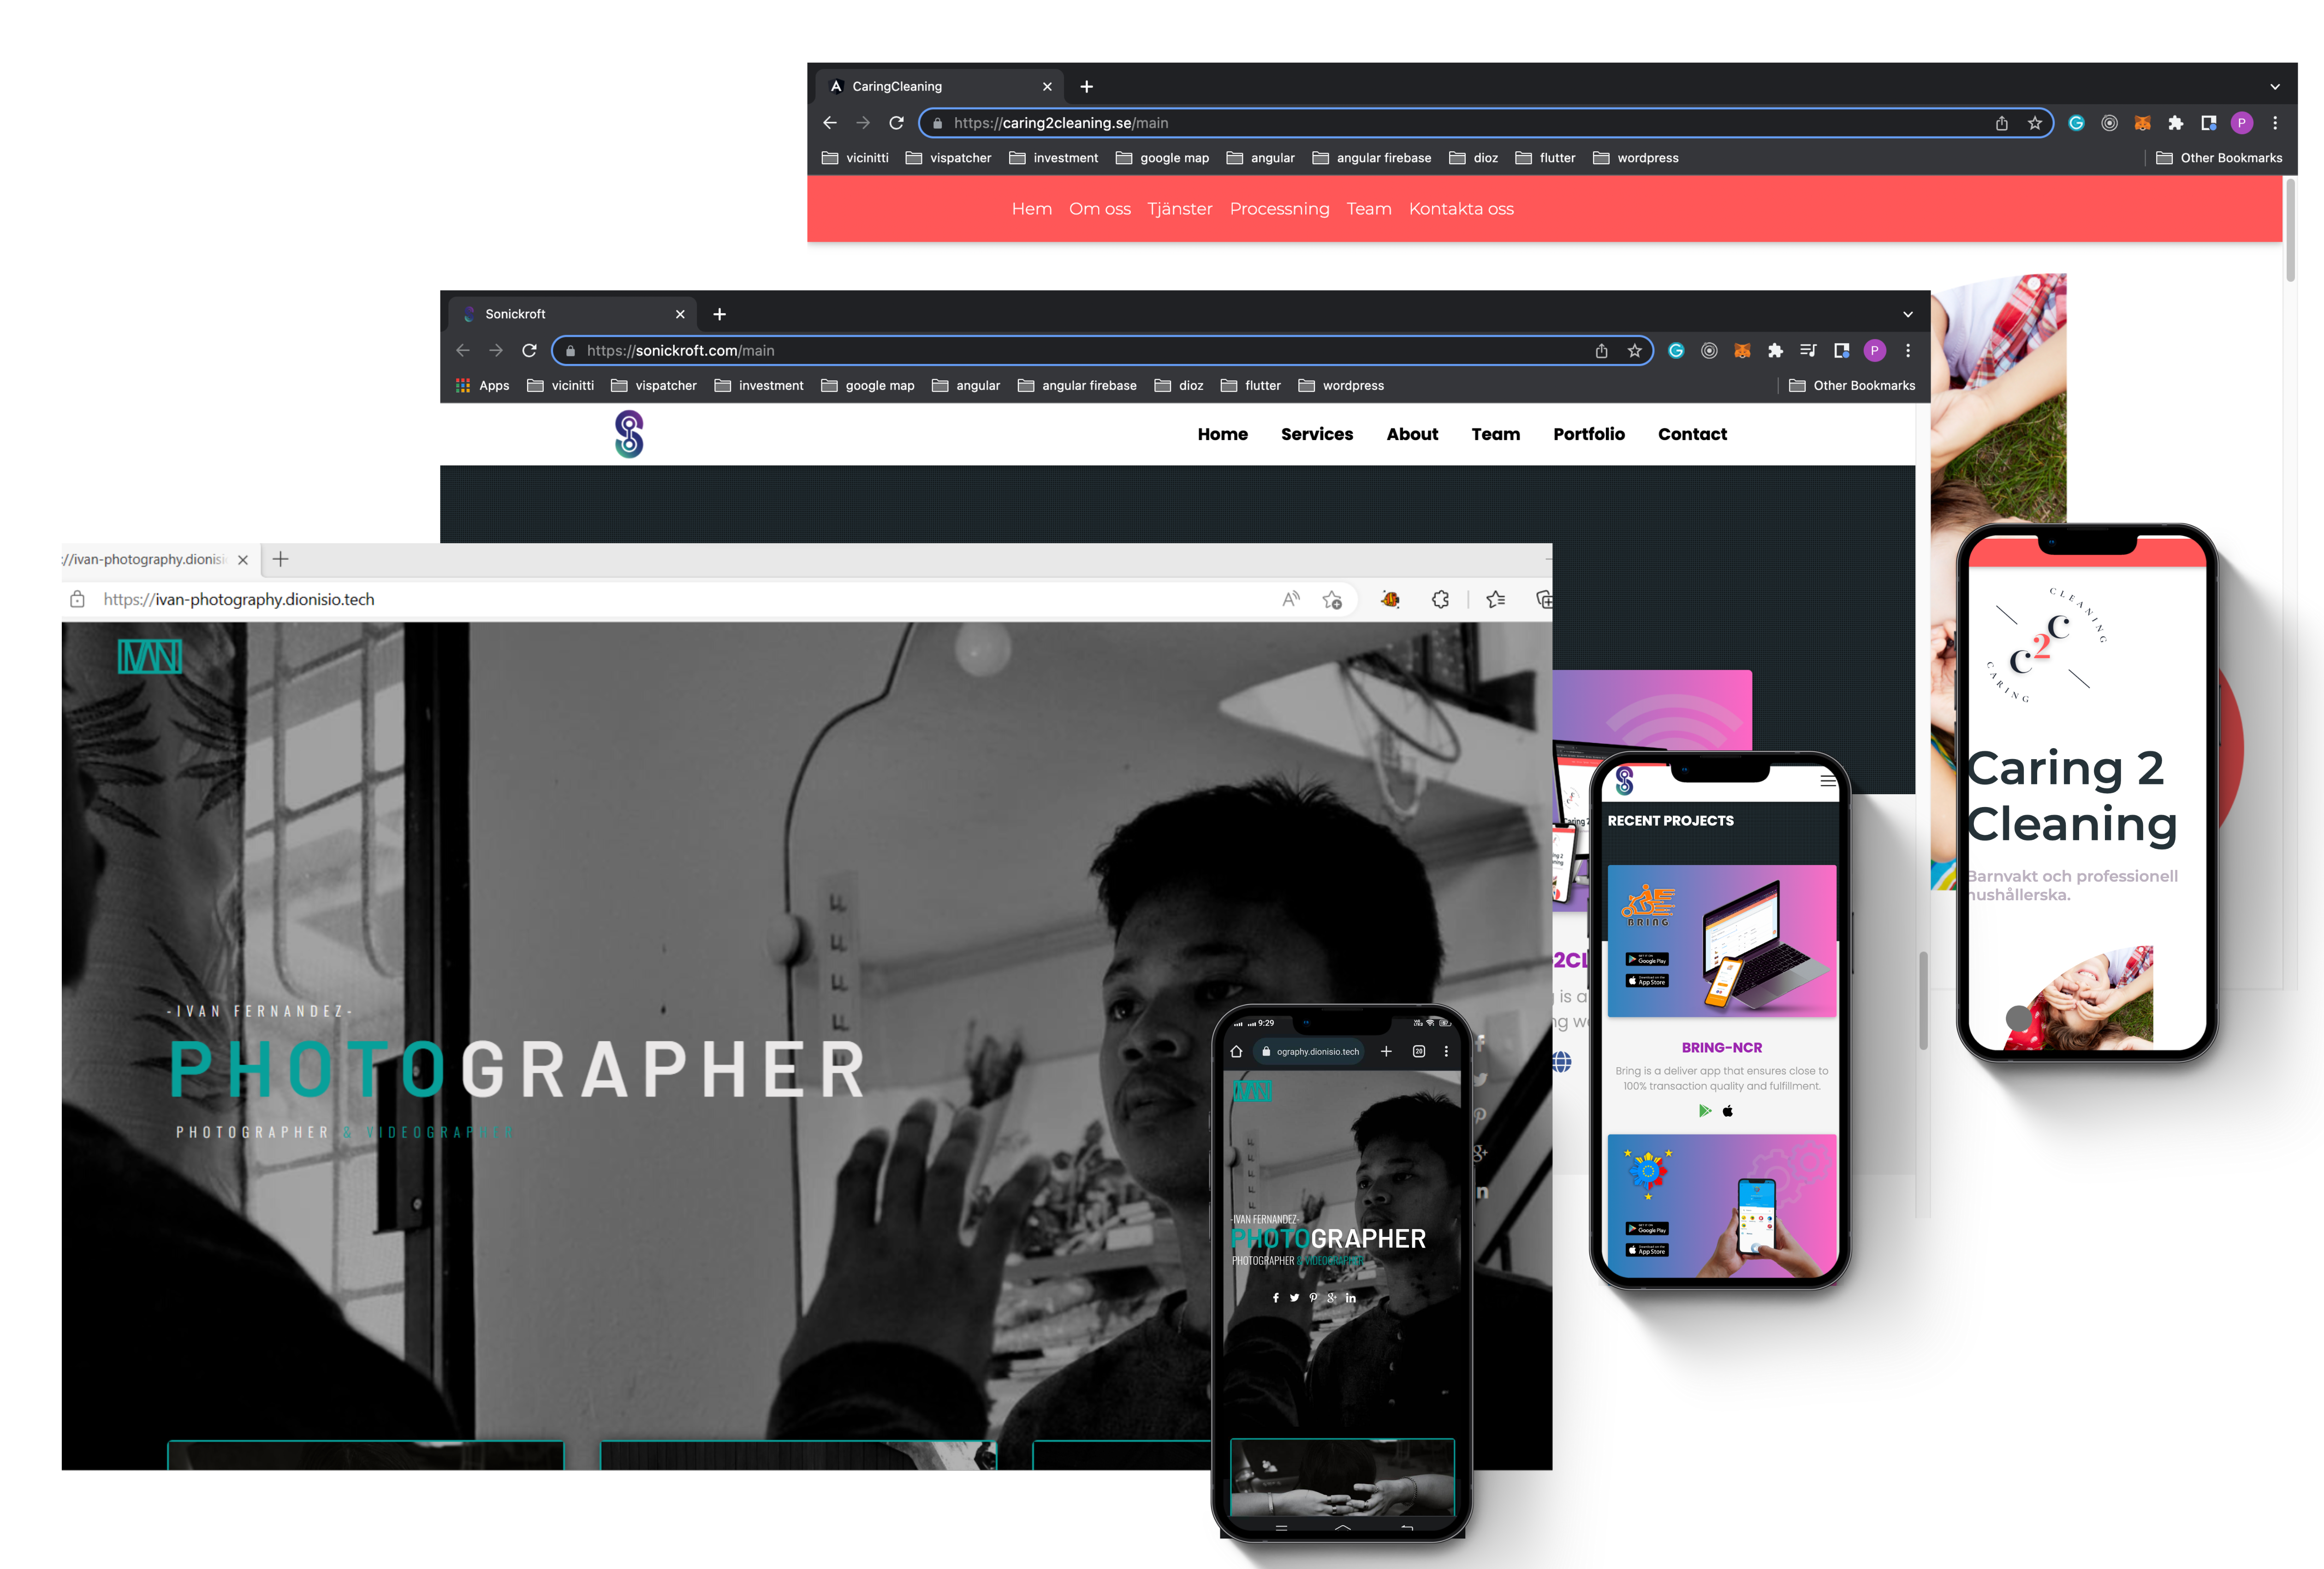Click the Read aloud icon in Edge address bar
Image resolution: width=2324 pixels, height=1569 pixels.
(x=1291, y=599)
